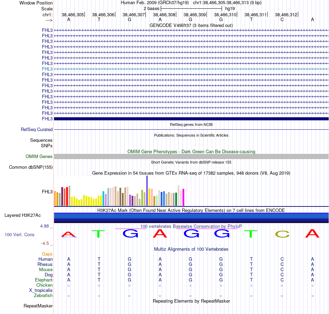Click the RepeatMasker track label

(38, 306)
